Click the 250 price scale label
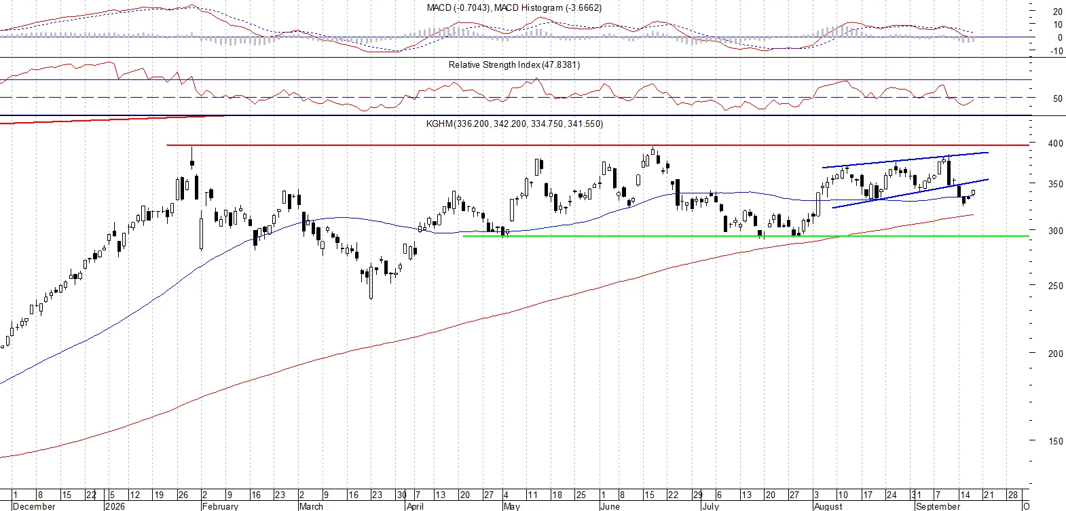Viewport: 1066px width, 511px height. tap(1056, 286)
